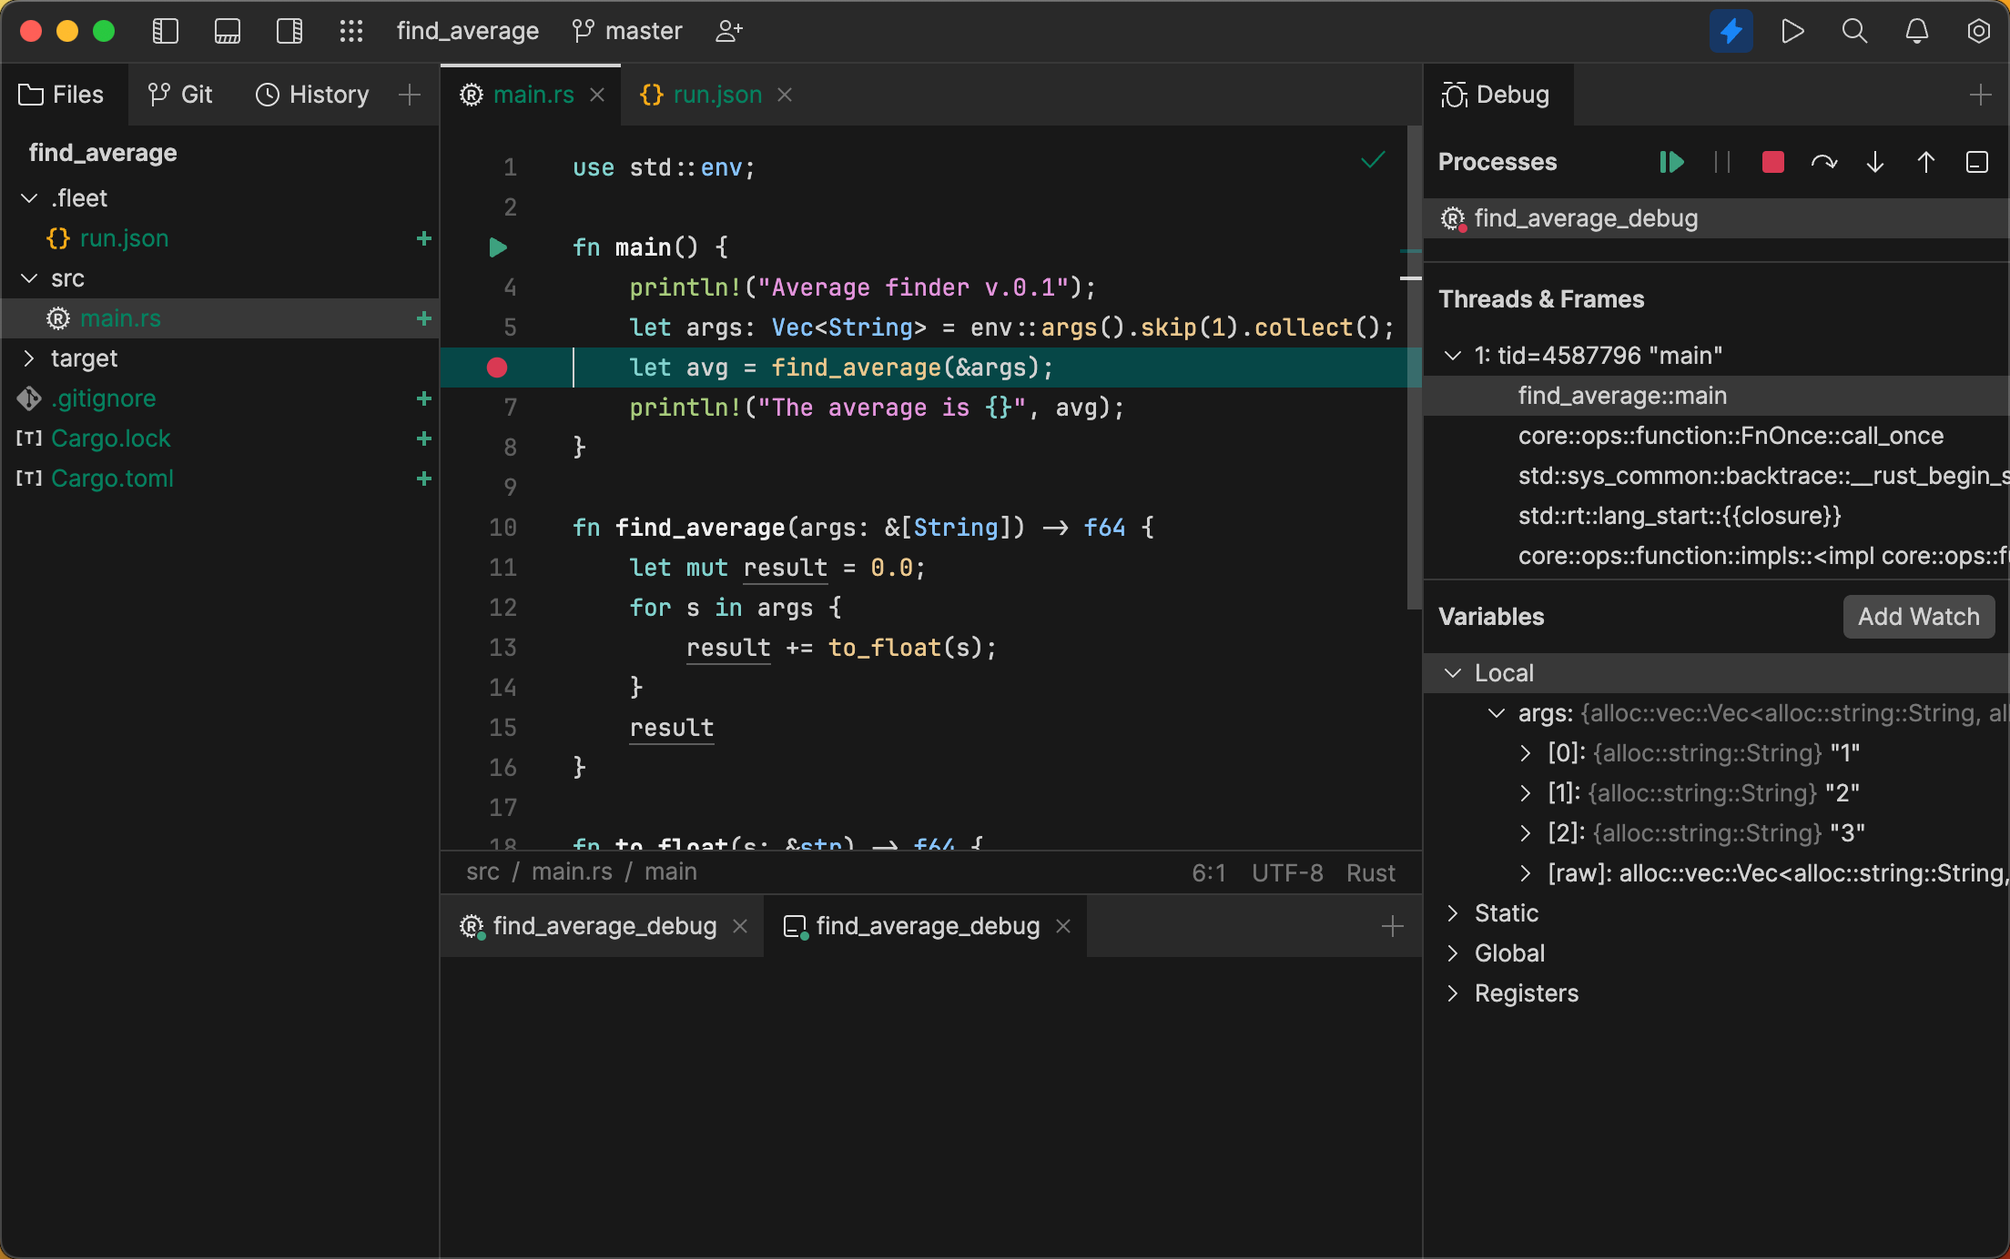Viewport: 2010px width, 1259px height.
Task: Open Fleet settings
Action: pos(1978,30)
